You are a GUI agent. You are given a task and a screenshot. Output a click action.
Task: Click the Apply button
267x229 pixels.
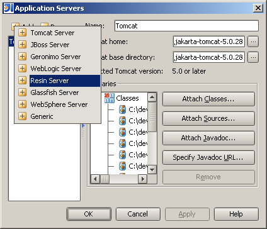tap(187, 214)
